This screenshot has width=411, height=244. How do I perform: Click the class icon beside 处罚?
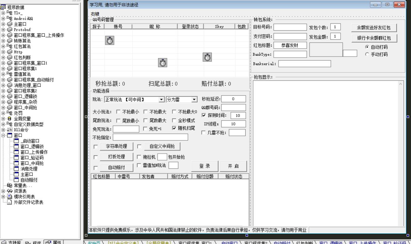(10, 113)
